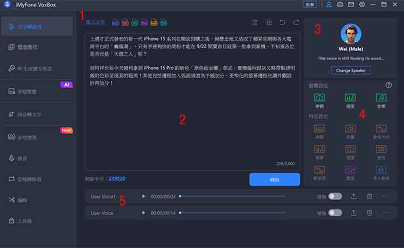Export the User Voice1 audio

(x=354, y=197)
